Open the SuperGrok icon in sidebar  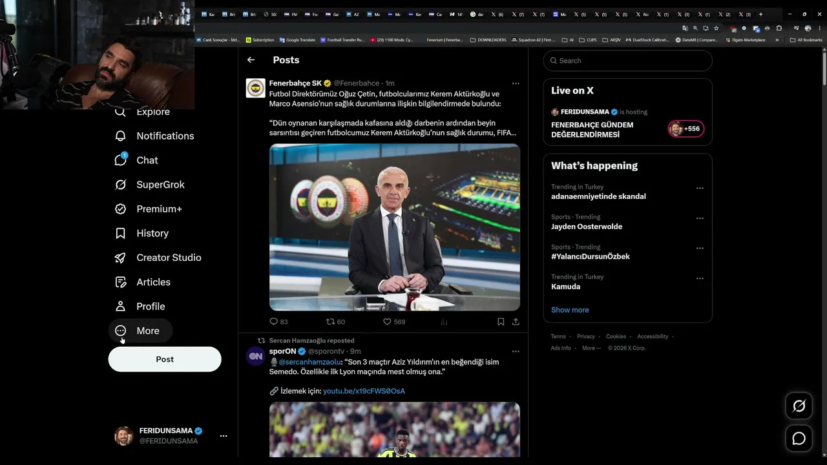point(120,185)
